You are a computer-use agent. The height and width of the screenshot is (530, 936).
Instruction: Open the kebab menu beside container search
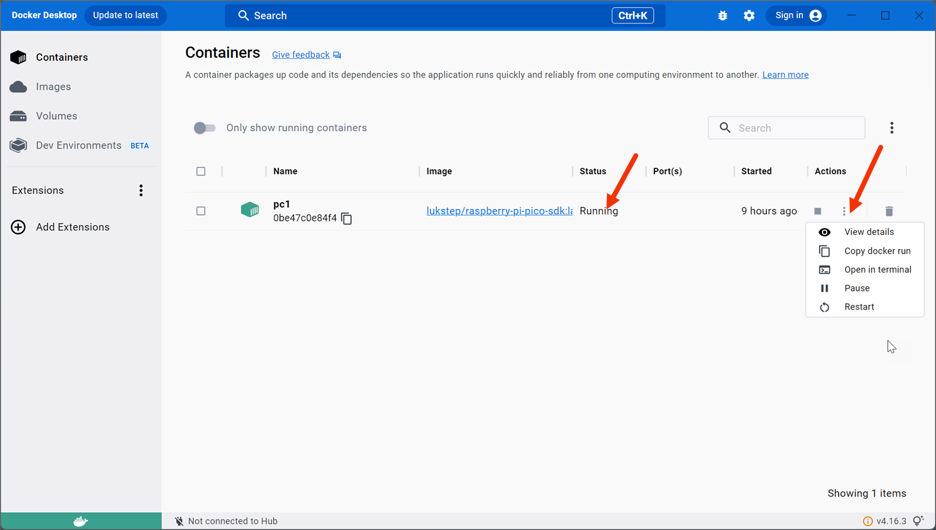(x=892, y=128)
